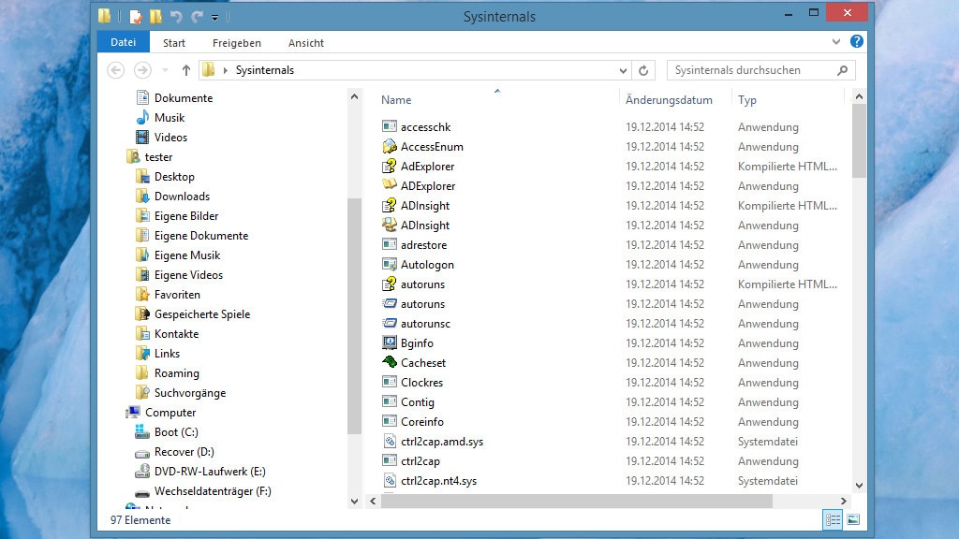Screen dimensions: 959x539
Task: Select the Contig file name
Action: (x=418, y=402)
